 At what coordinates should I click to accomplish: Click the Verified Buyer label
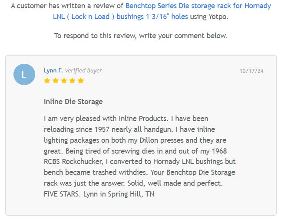[83, 70]
